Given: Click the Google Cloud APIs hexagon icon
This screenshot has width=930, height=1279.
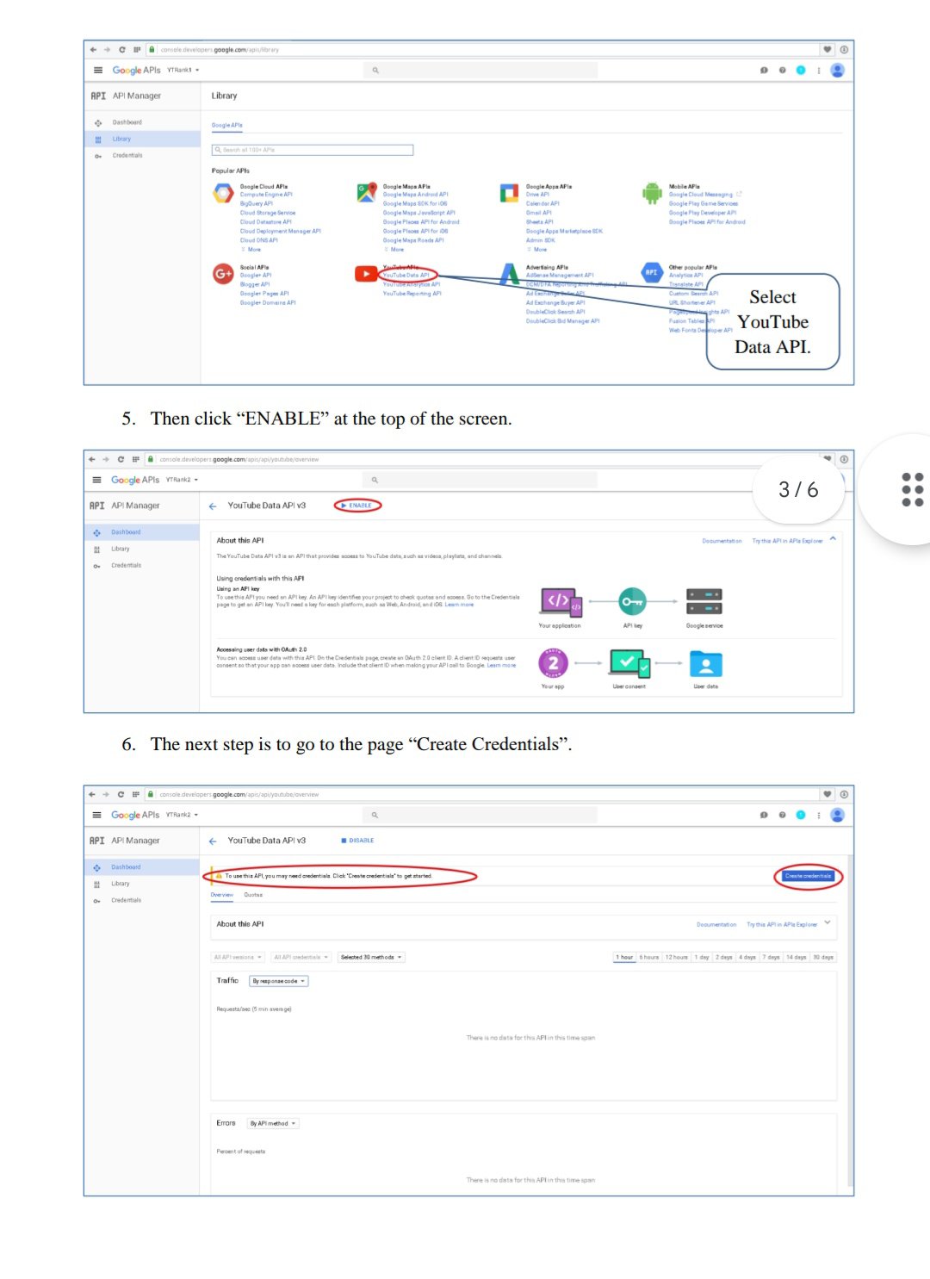Looking at the screenshot, I should [223, 193].
